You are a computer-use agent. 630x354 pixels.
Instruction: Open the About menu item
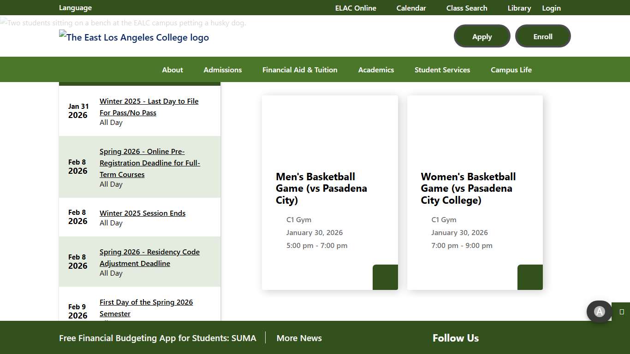coord(172,70)
